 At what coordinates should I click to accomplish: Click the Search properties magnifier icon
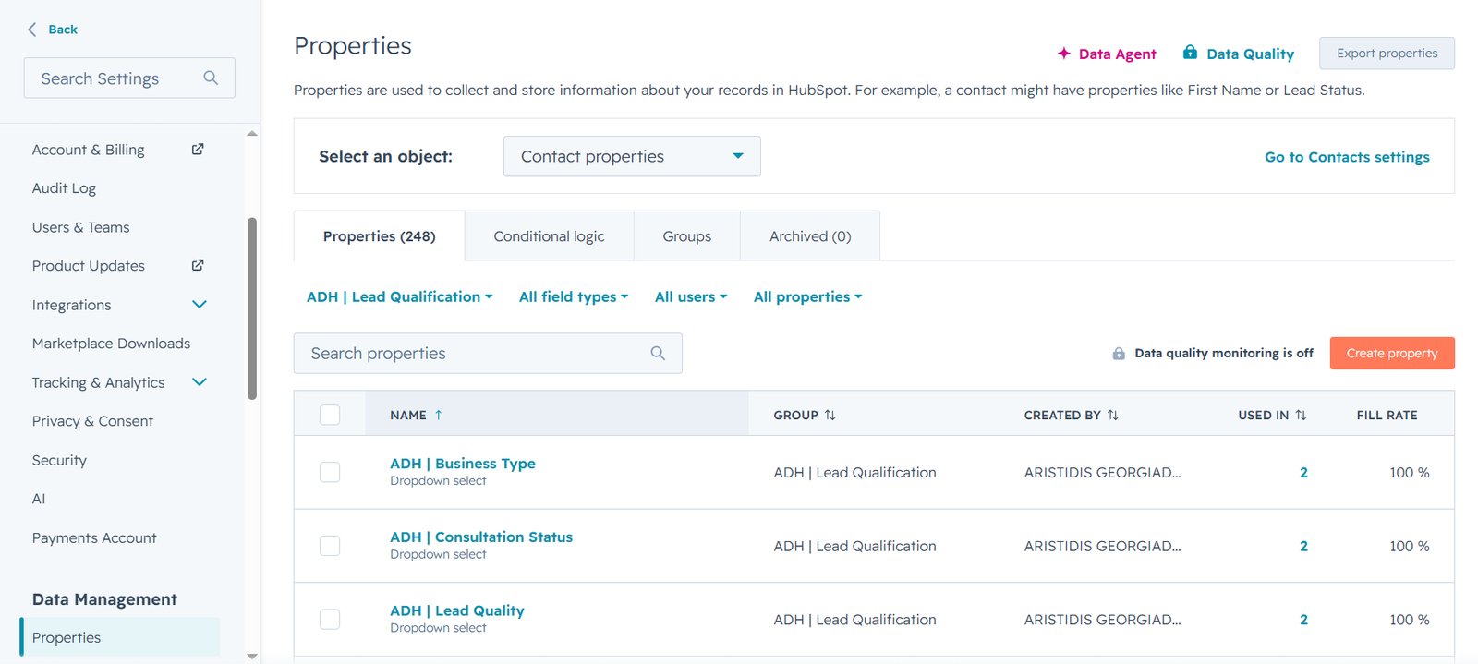click(658, 353)
